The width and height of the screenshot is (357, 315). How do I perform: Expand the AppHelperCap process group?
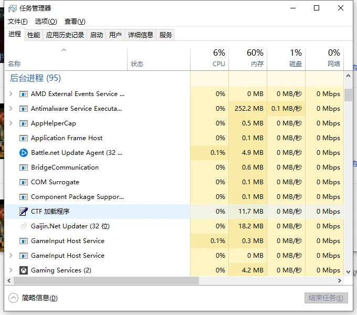pyautogui.click(x=11, y=123)
